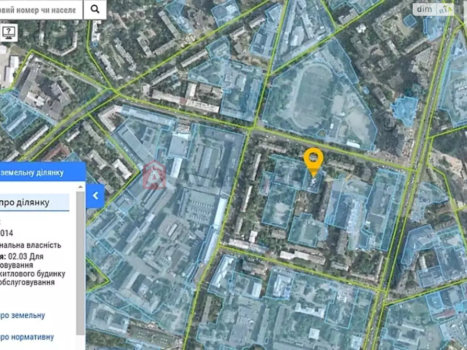Click the "житлового будинку" text line
Image resolution: width=467 pixels, height=350 pixels.
click(x=32, y=274)
